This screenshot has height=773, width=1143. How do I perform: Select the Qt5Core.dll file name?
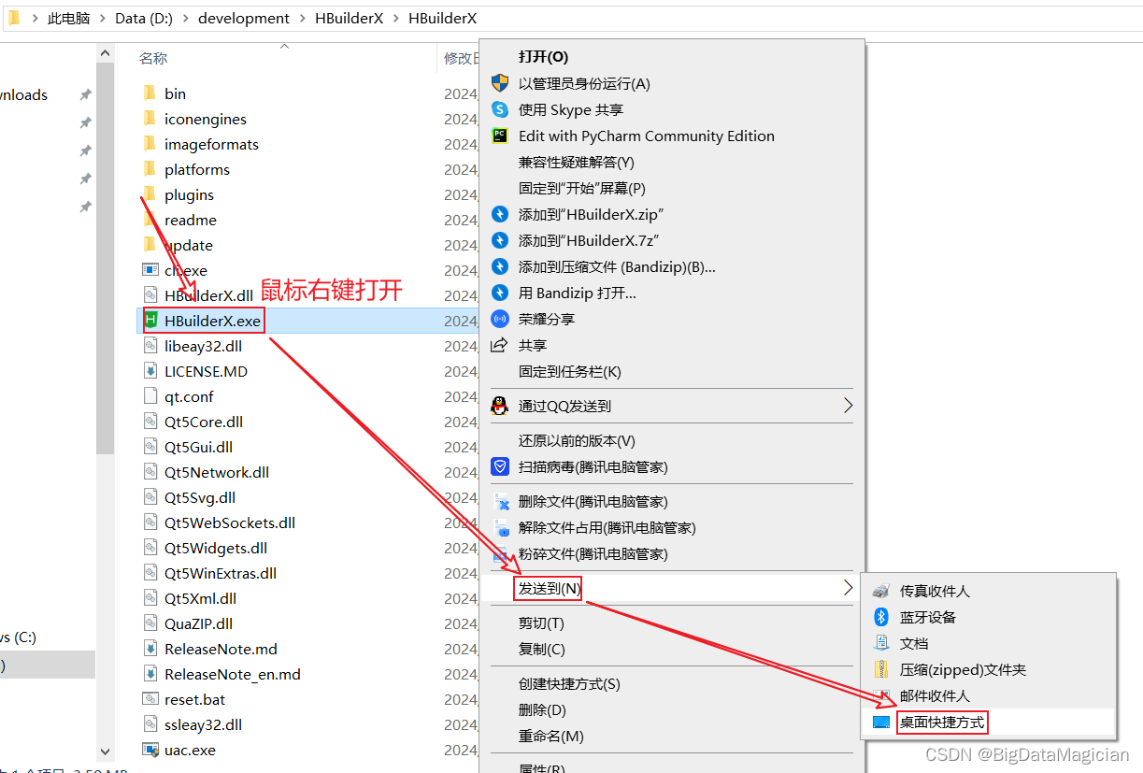(x=204, y=422)
